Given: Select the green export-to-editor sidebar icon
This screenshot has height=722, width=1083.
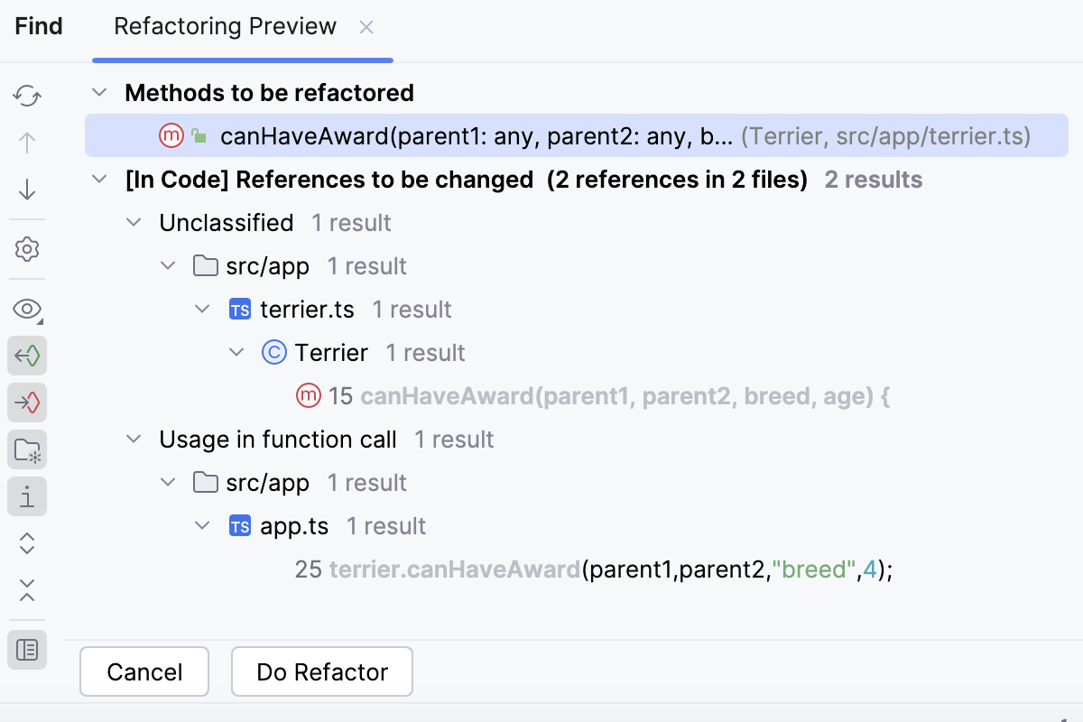Looking at the screenshot, I should pyautogui.click(x=27, y=356).
